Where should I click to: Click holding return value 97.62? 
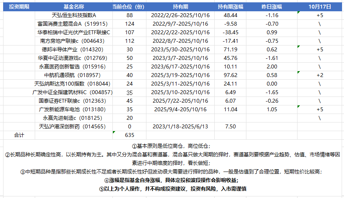pos(230,75)
